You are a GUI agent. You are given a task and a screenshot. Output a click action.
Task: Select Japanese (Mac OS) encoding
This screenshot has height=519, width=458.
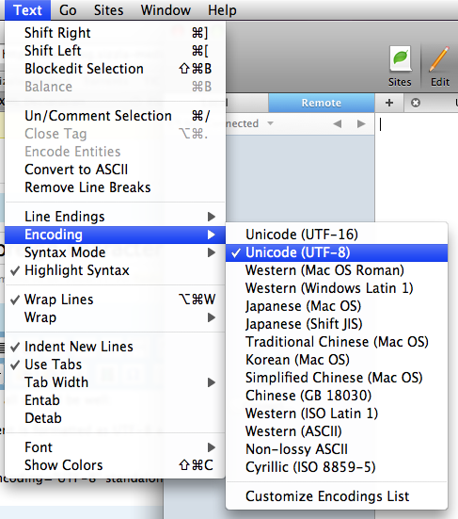pyautogui.click(x=337, y=306)
